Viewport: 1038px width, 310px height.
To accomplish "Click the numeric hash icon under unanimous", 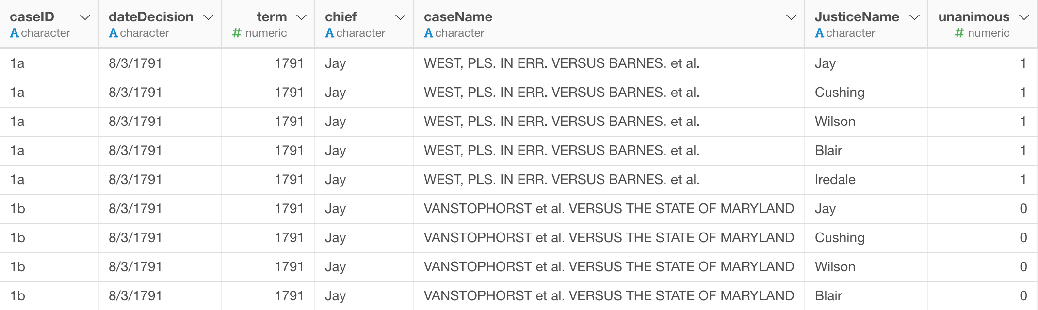I will [959, 33].
